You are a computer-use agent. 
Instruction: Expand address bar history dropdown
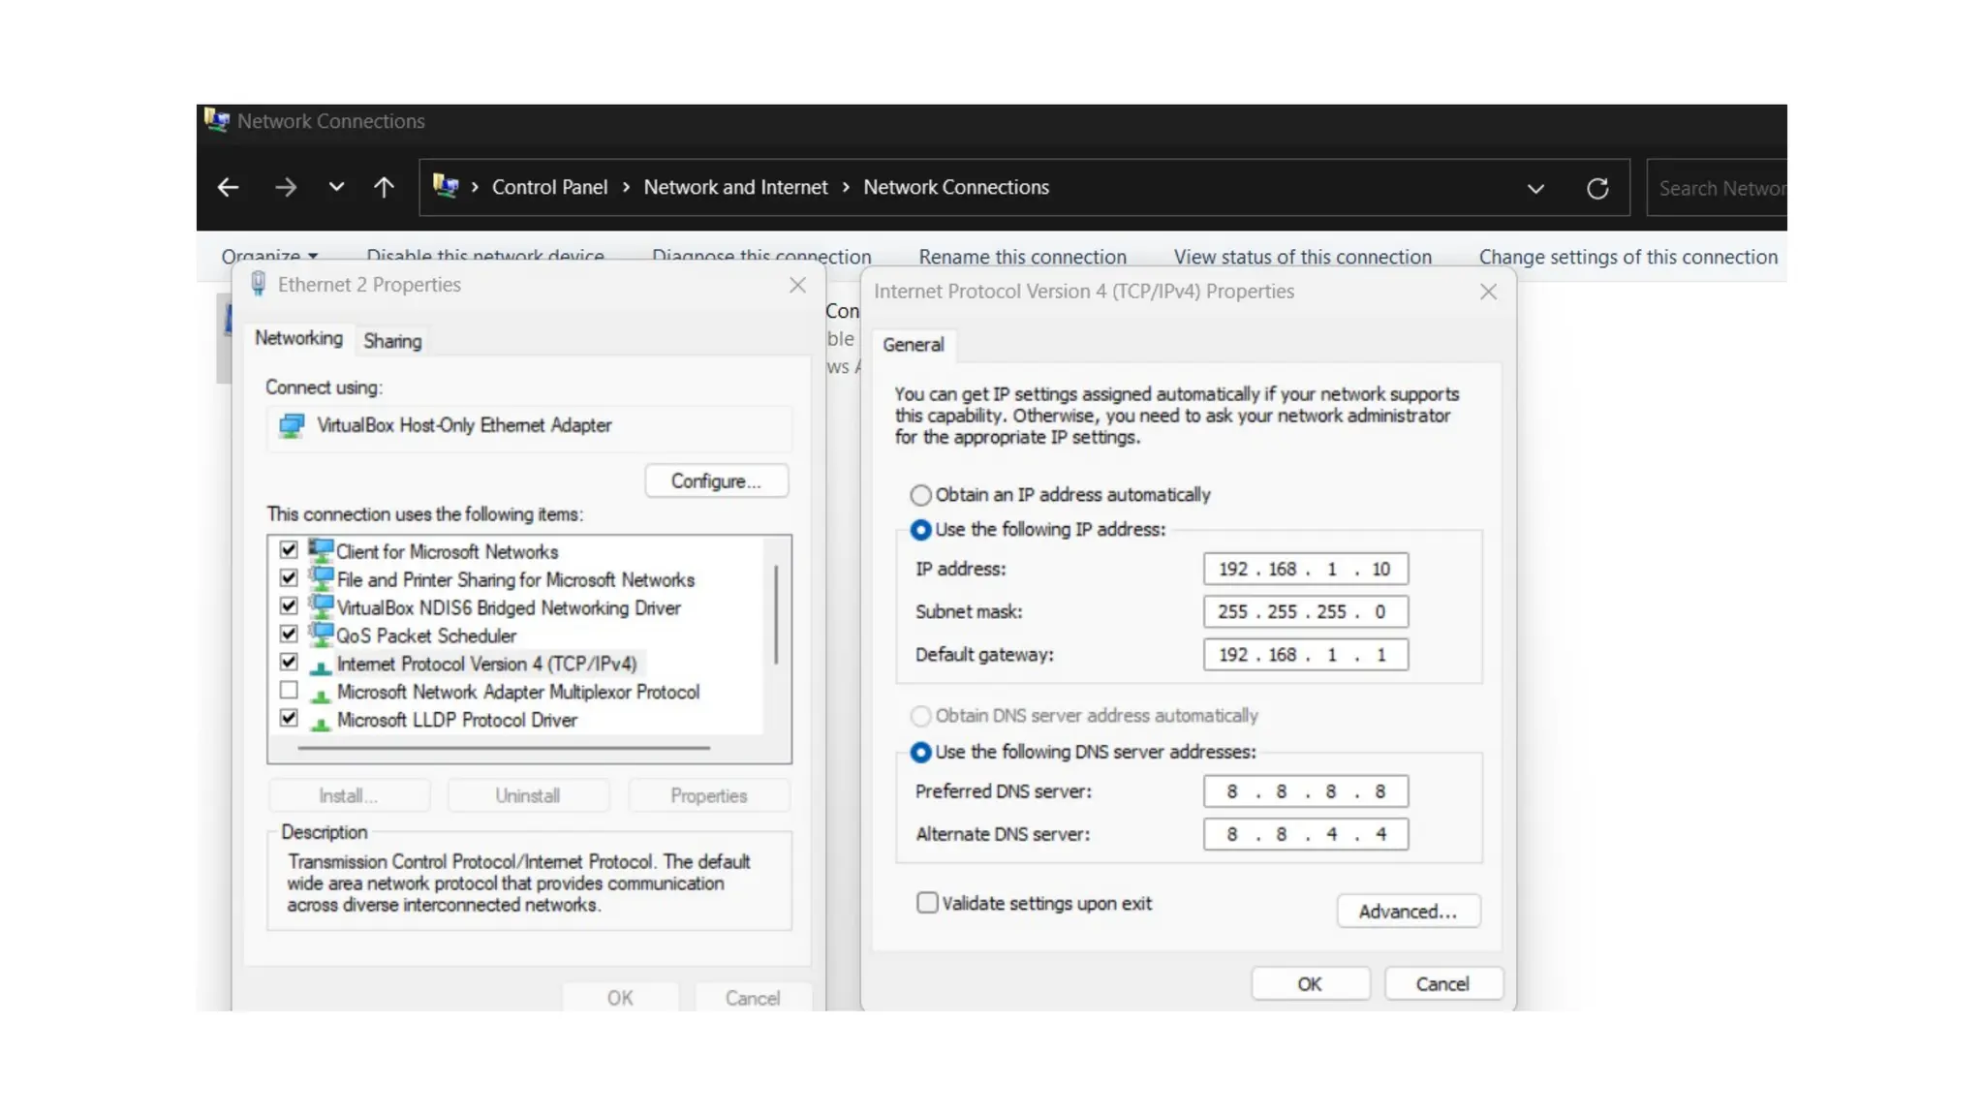(x=1535, y=188)
